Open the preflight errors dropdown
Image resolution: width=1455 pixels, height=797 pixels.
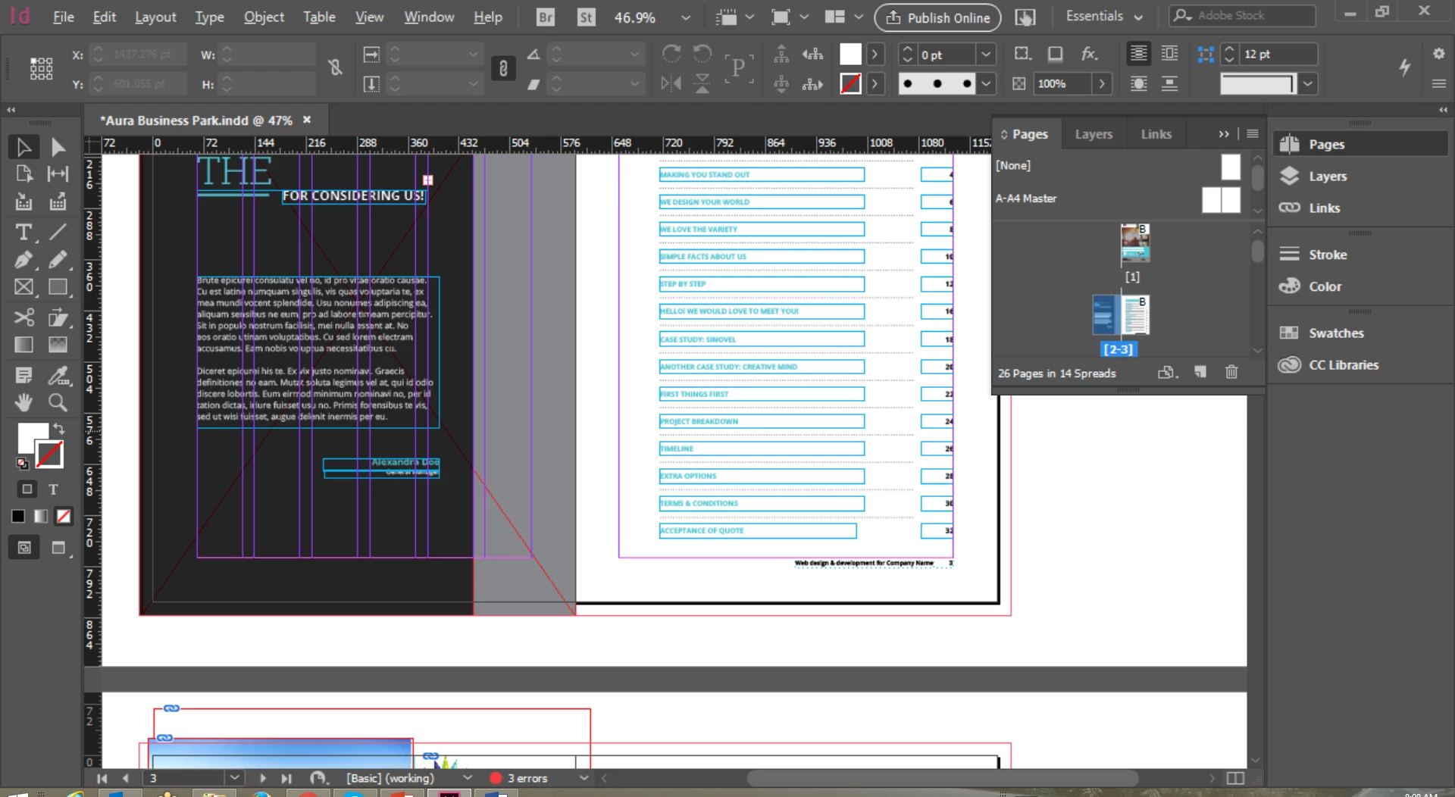[x=584, y=778]
